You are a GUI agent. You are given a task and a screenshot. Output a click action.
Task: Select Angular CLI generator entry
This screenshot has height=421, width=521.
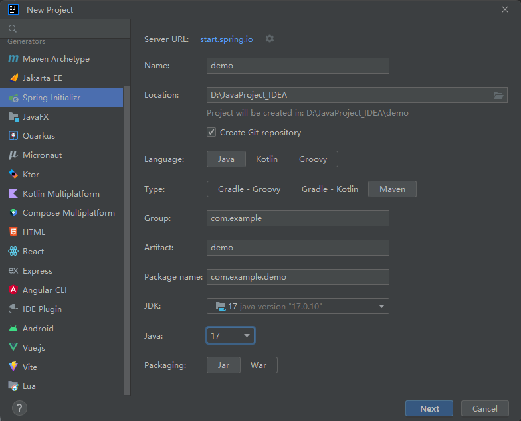[x=62, y=290]
